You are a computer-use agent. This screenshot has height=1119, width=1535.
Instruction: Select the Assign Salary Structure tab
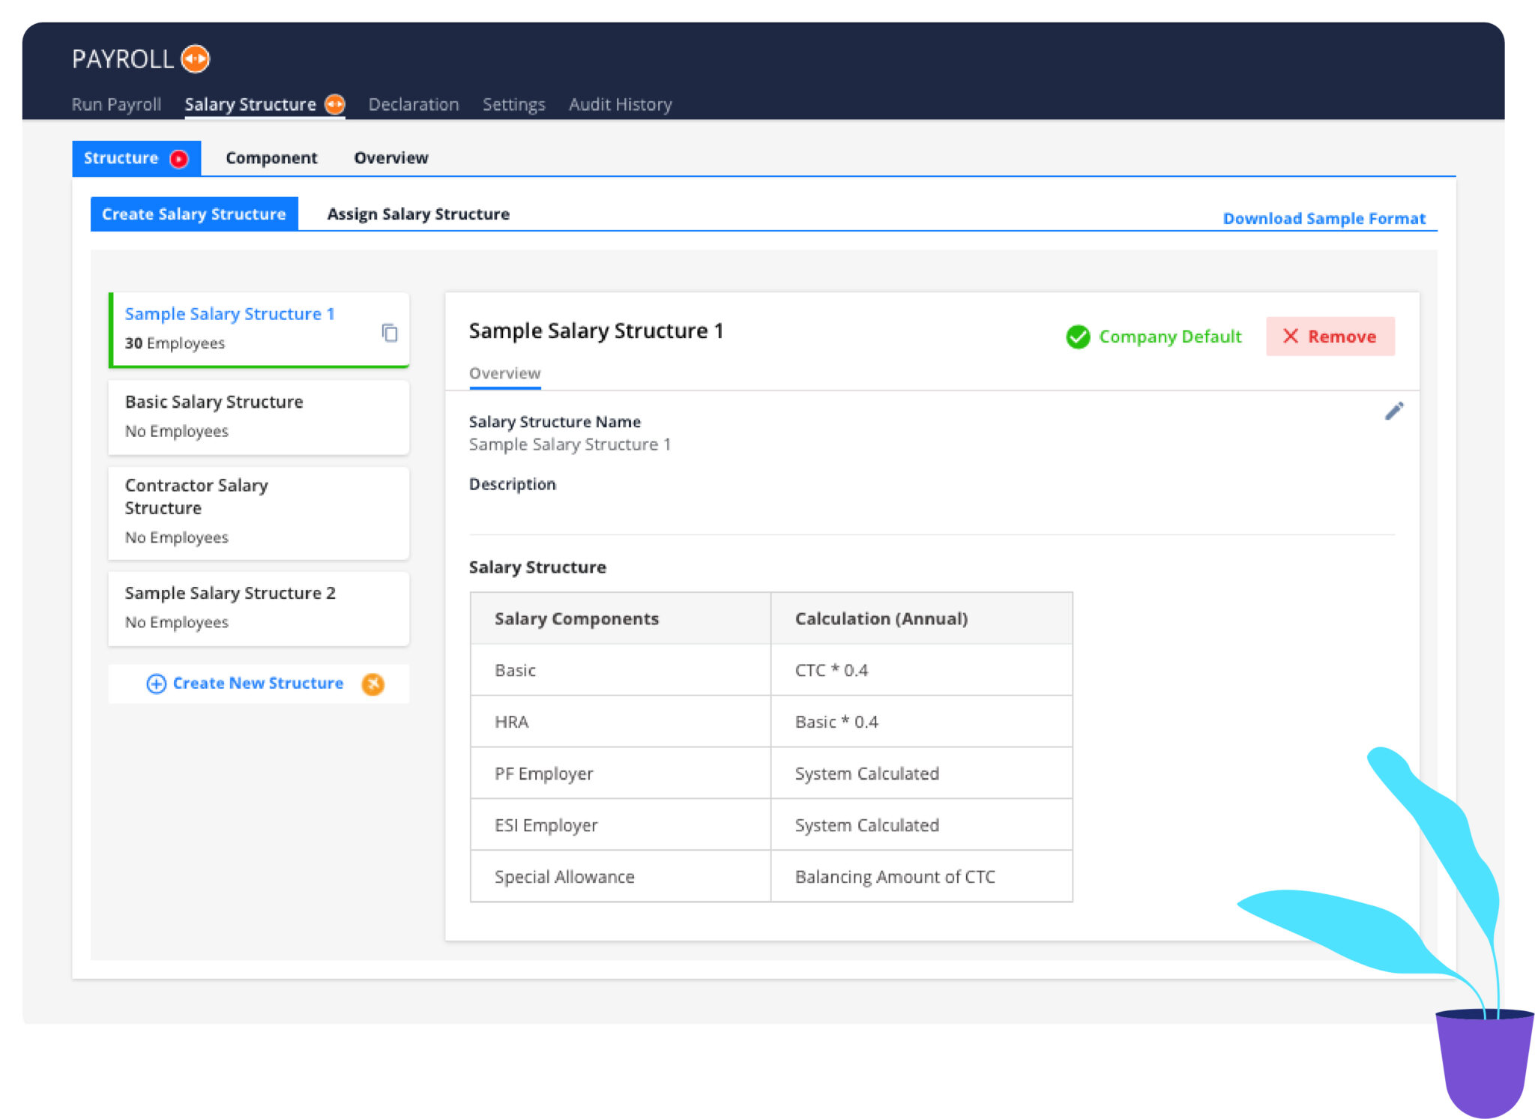[x=418, y=214]
